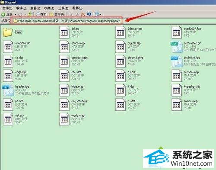This screenshot has height=170, width=216.
Task: Select the world.map file
Action: pyautogui.click(x=72, y=119)
